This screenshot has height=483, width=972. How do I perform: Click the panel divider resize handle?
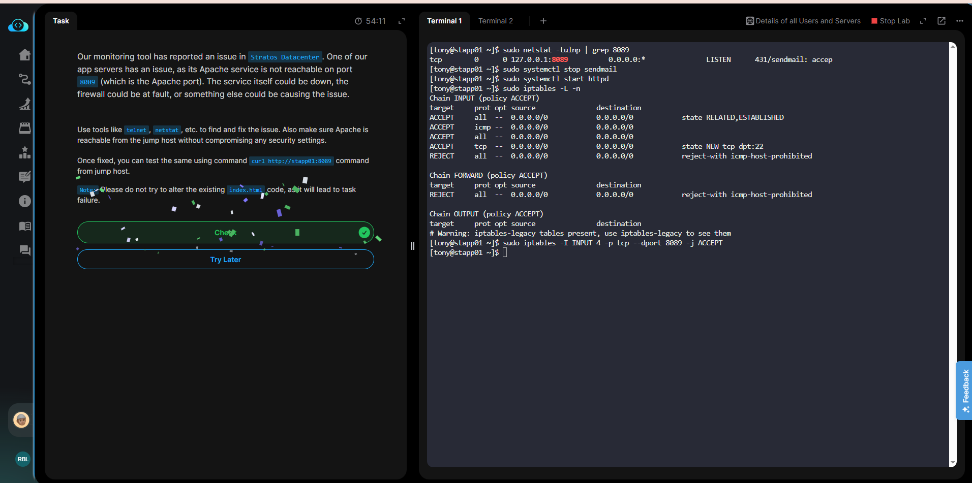point(413,246)
